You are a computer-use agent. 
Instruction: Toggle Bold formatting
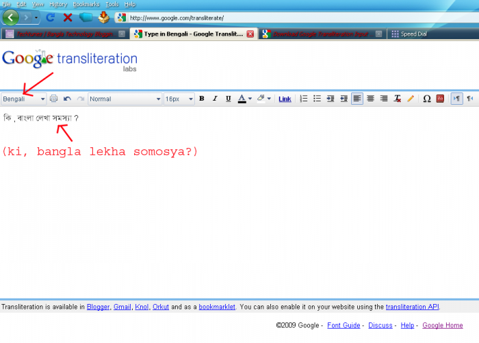[x=202, y=99]
